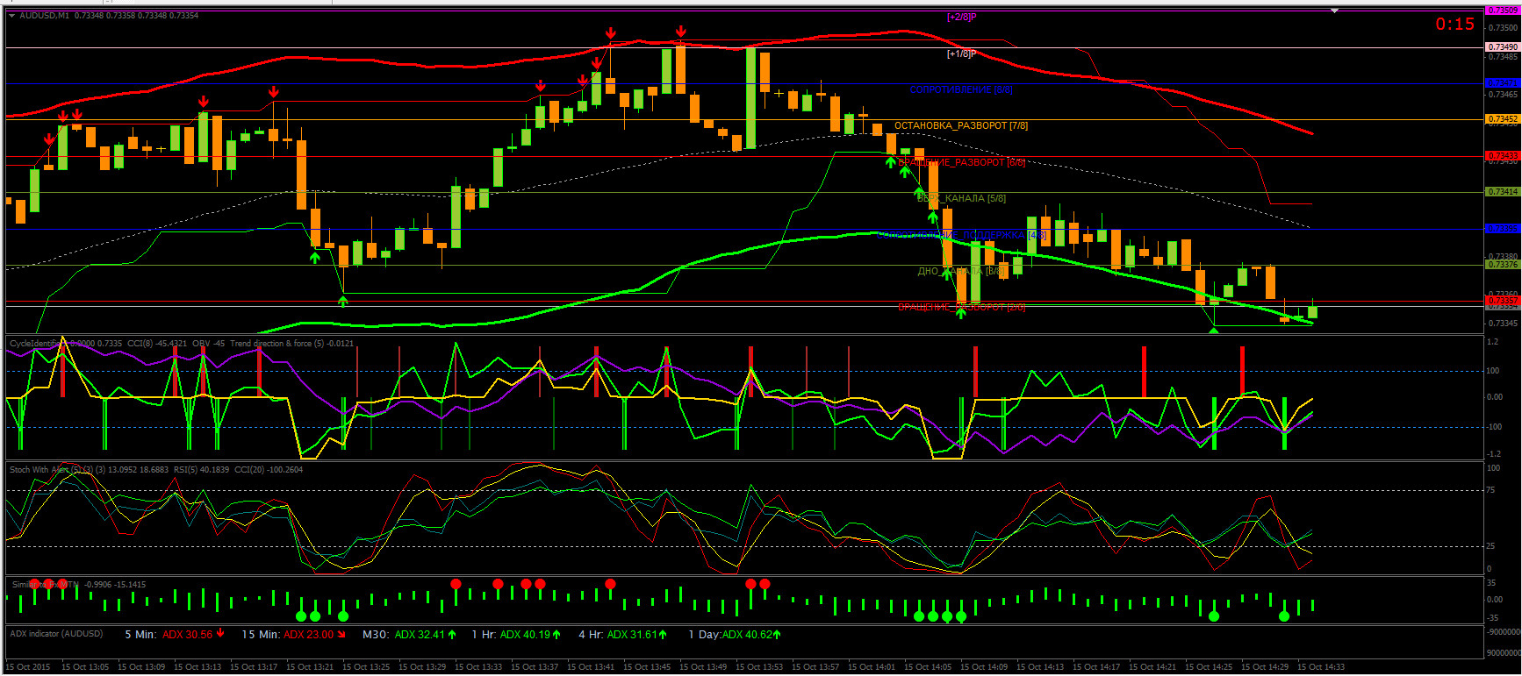Click the red 0:15 candle countdown timer
1522x676 pixels.
pyautogui.click(x=1454, y=25)
